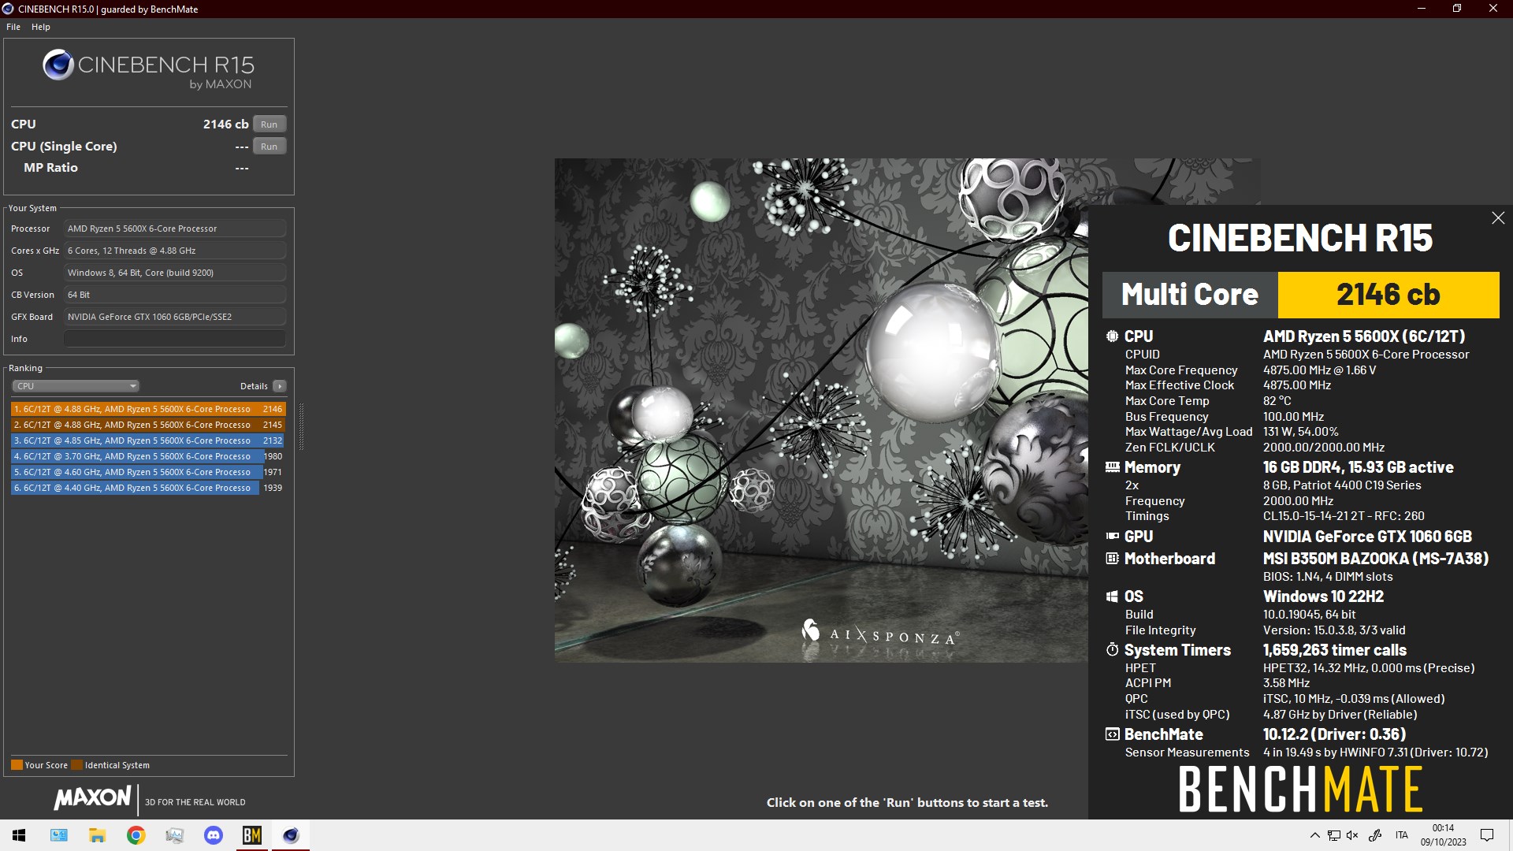Run the CPU multi-core benchmark
1513x851 pixels.
(269, 124)
